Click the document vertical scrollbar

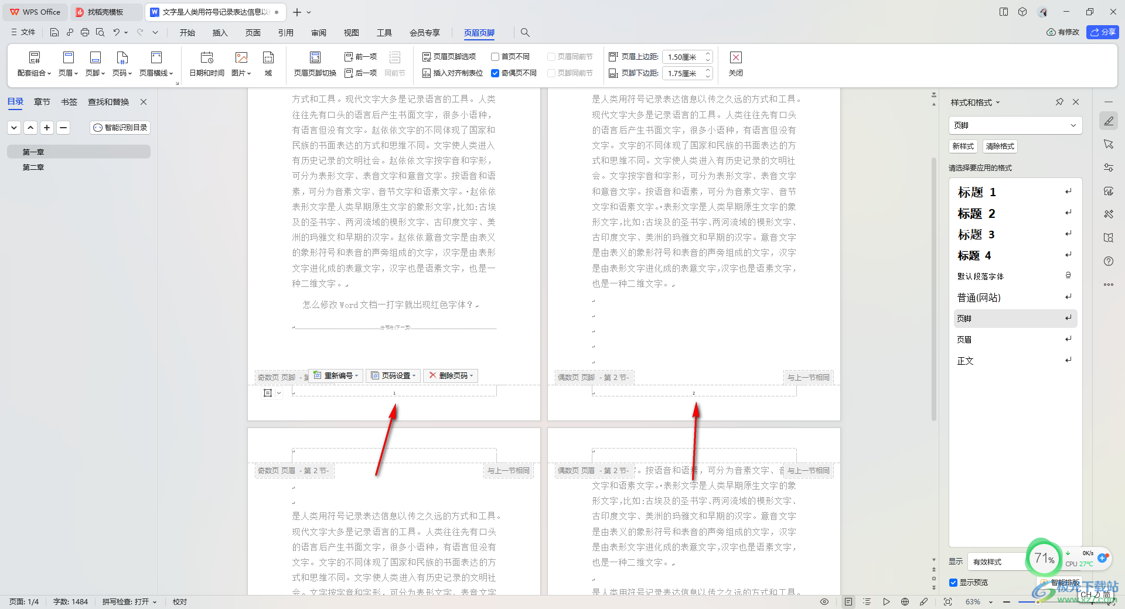point(934,289)
